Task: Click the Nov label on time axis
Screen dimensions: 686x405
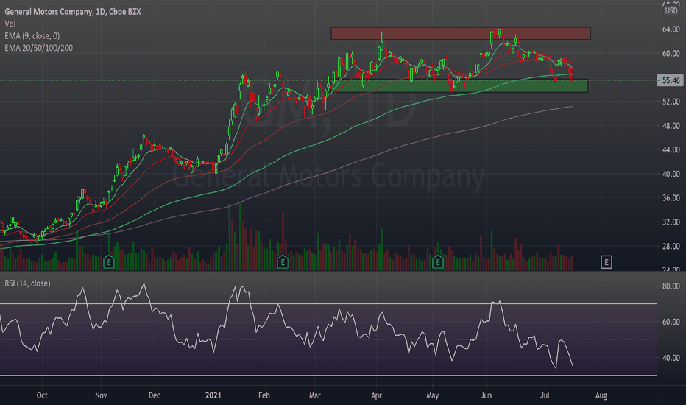Action: point(101,395)
